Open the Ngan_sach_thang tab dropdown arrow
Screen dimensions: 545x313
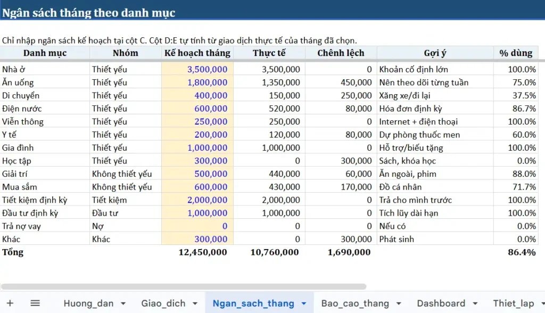click(304, 303)
